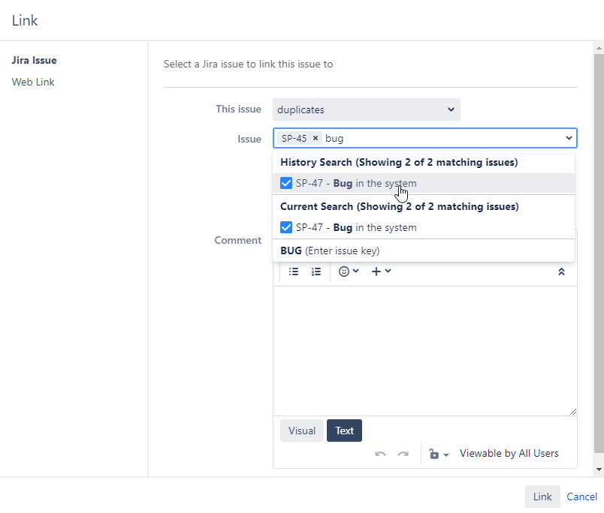The image size is (604, 513).
Task: Collapse the comment editor toolbar
Action: (561, 272)
